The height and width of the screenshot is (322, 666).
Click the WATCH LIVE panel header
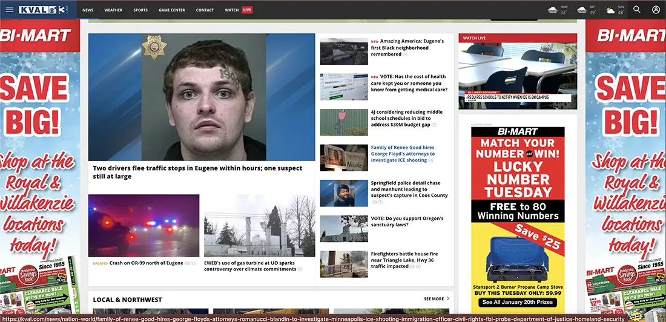pos(518,38)
